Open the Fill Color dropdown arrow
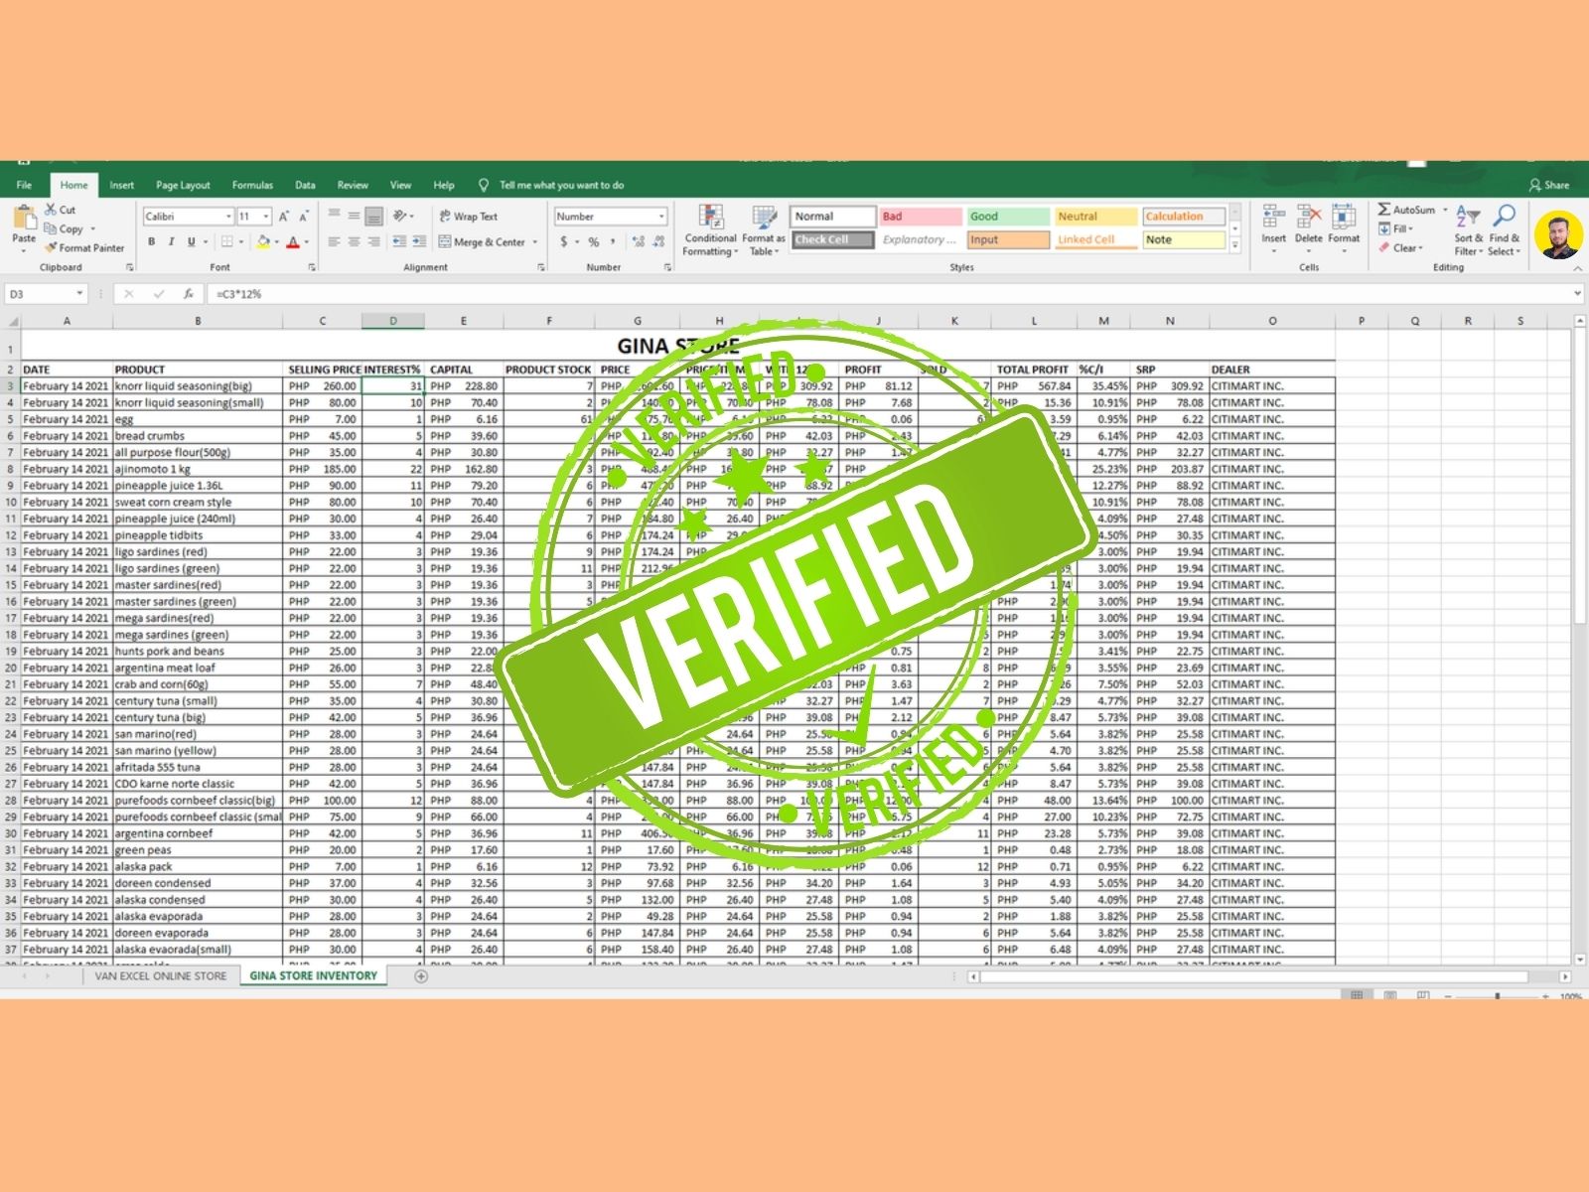Image resolution: width=1589 pixels, height=1192 pixels. tap(276, 241)
